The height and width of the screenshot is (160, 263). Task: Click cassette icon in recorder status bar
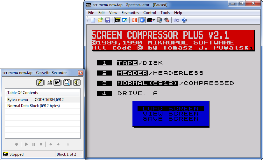6,154
